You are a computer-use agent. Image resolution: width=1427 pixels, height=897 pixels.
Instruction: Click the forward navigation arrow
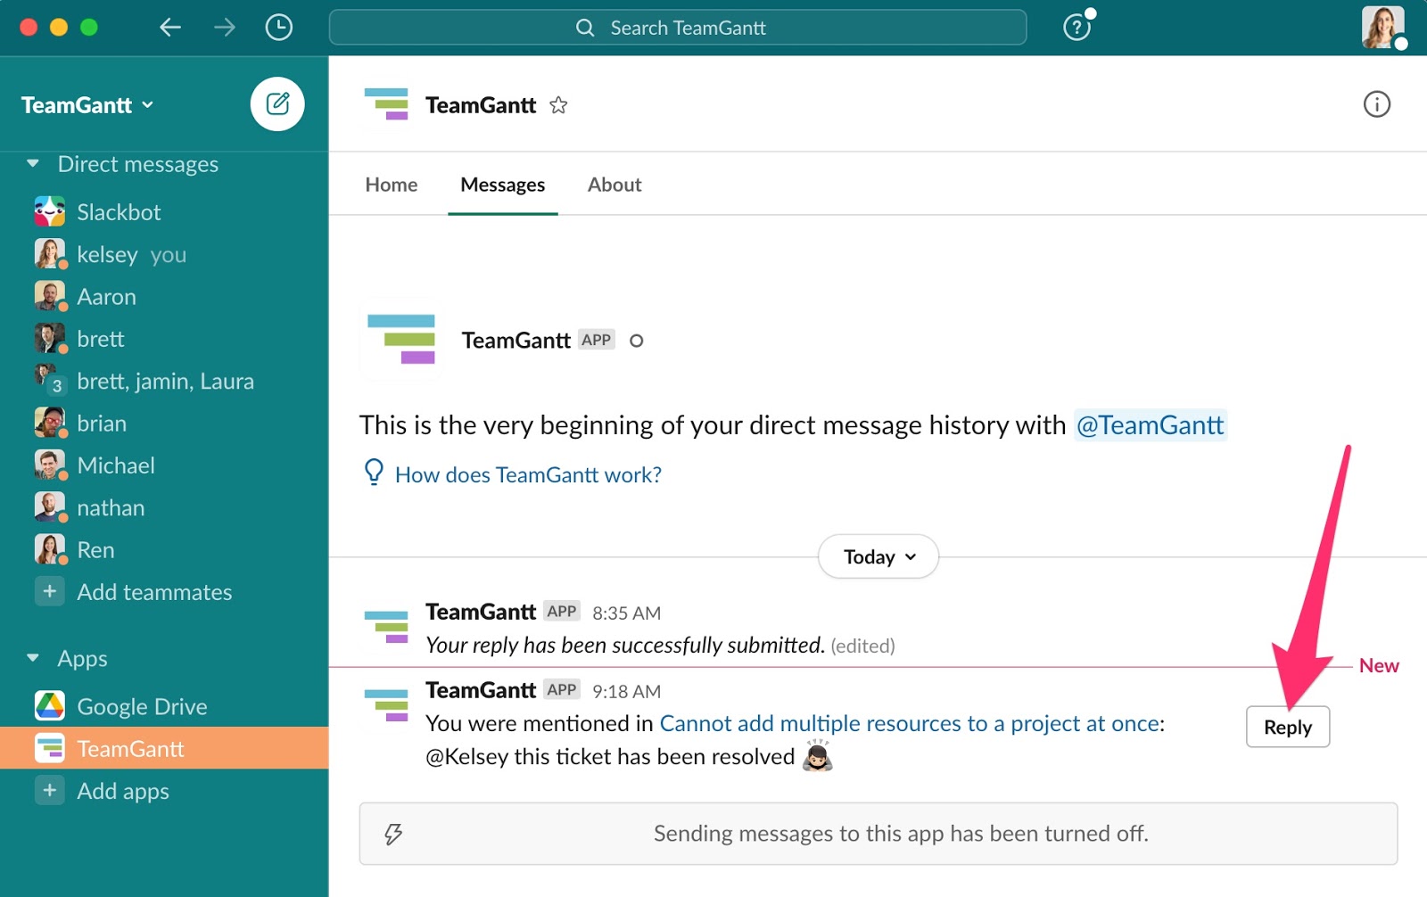click(225, 28)
